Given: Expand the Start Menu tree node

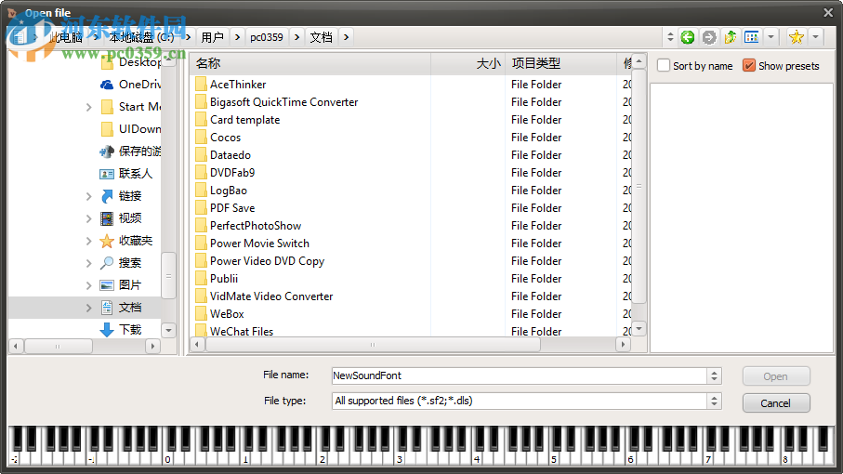Looking at the screenshot, I should tap(88, 107).
